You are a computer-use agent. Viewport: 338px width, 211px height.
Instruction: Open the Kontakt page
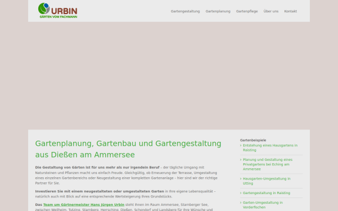click(x=290, y=11)
